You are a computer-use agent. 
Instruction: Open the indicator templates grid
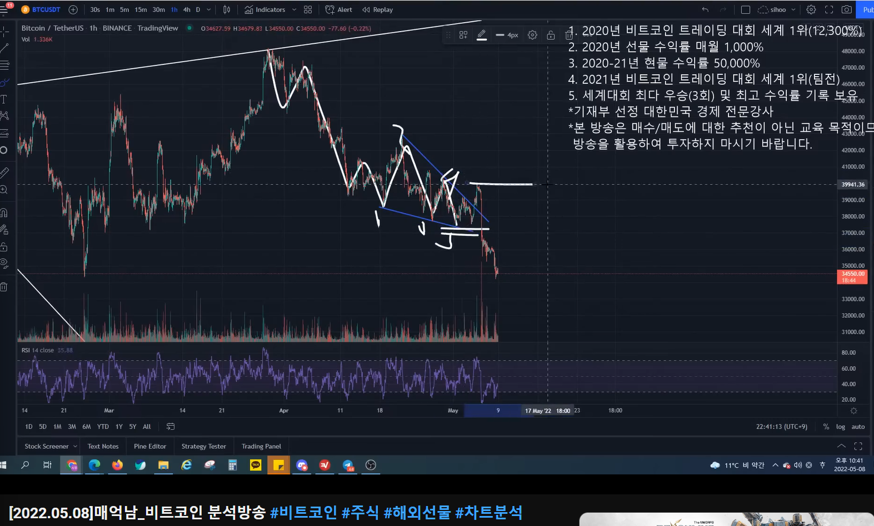[308, 9]
